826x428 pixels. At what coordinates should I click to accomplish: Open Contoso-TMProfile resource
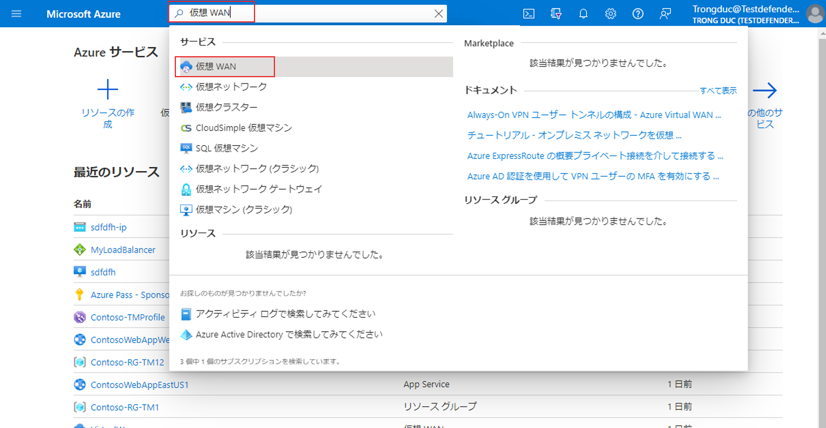(128, 317)
